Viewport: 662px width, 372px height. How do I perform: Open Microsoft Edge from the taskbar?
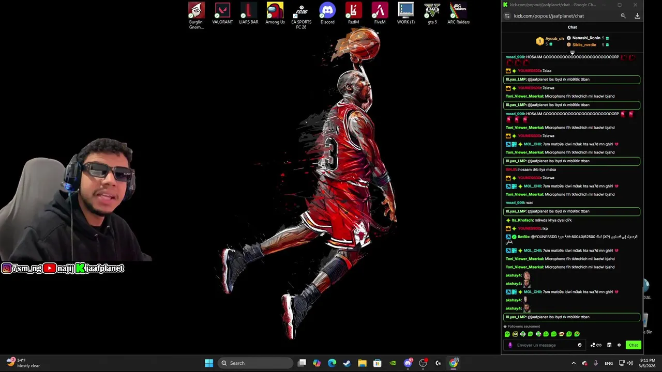tap(332, 363)
